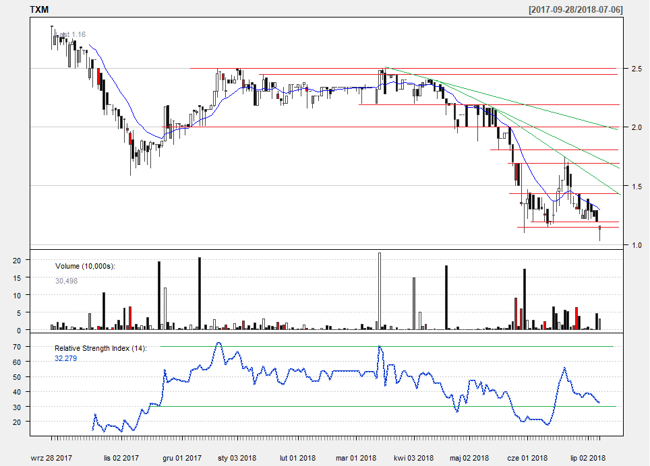Screen dimensions: 650x466
Task: Click the TXM ticker title
Action: [39, 9]
